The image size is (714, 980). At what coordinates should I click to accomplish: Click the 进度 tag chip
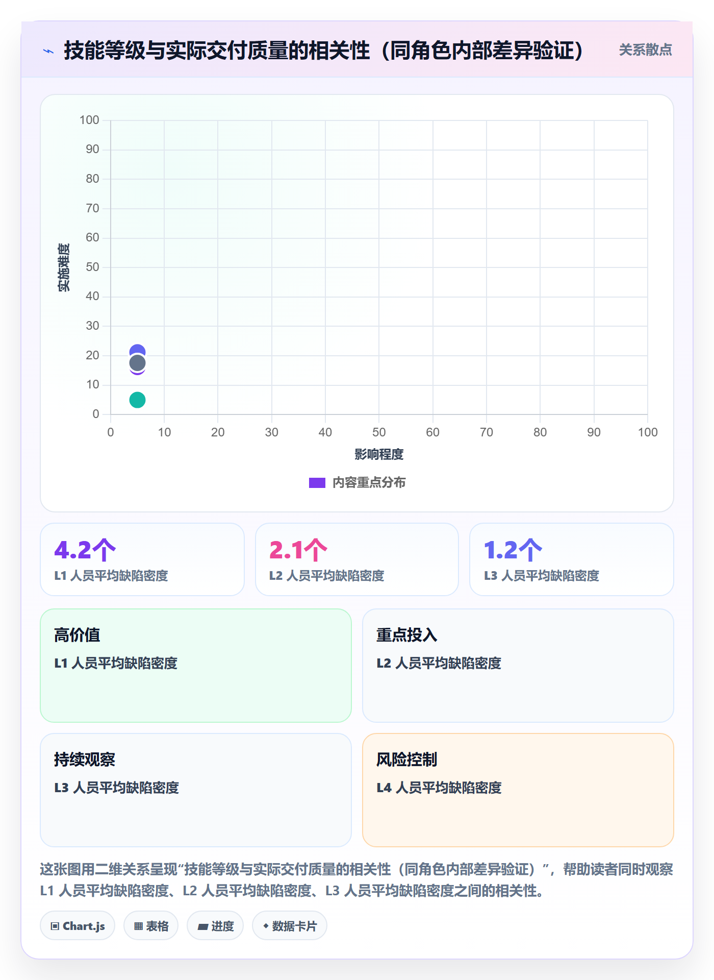point(215,926)
